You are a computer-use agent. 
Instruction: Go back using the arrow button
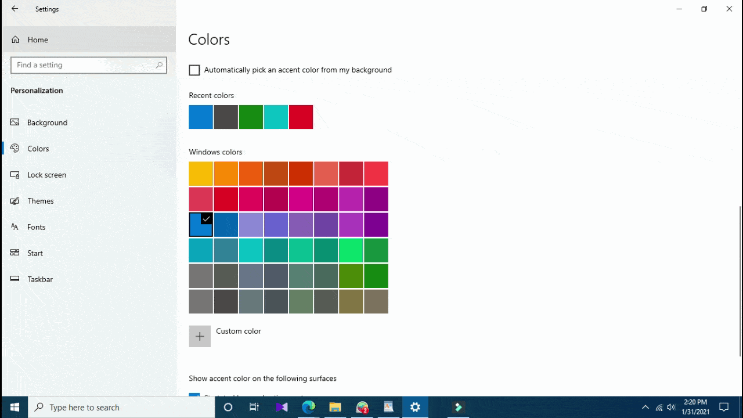click(14, 9)
